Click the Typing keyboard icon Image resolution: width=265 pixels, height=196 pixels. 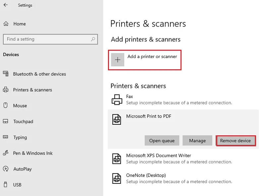pos(6,137)
